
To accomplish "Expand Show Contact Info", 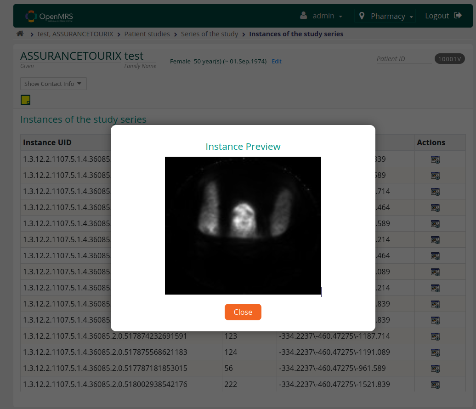I will 53,84.
